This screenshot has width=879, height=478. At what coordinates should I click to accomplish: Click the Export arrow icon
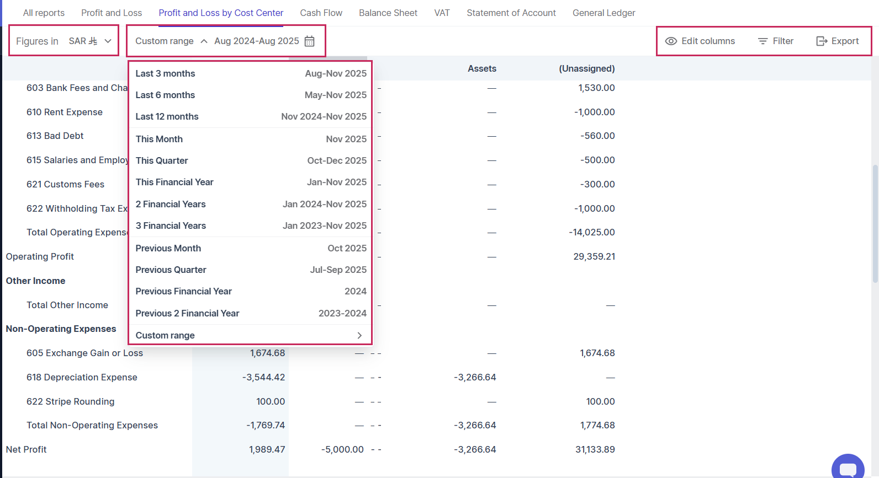click(x=822, y=41)
